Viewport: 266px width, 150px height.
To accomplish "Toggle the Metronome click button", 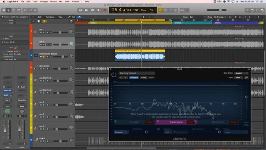I will pos(187,10).
